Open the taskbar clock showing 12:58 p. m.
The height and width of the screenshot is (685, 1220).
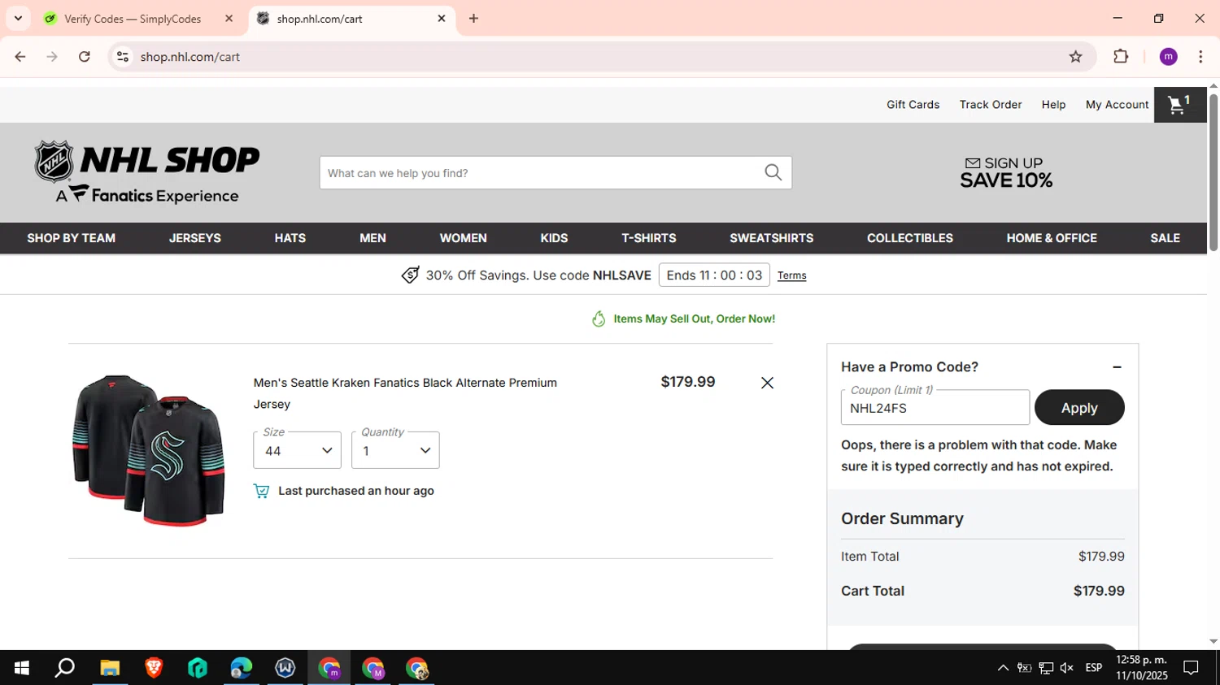pos(1141,668)
